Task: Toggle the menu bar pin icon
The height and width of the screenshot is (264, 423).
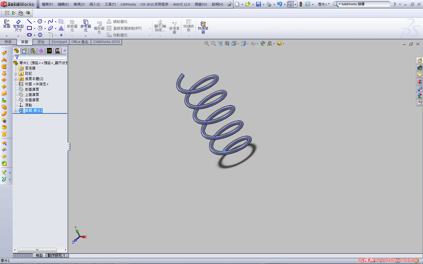Action: (x=229, y=4)
